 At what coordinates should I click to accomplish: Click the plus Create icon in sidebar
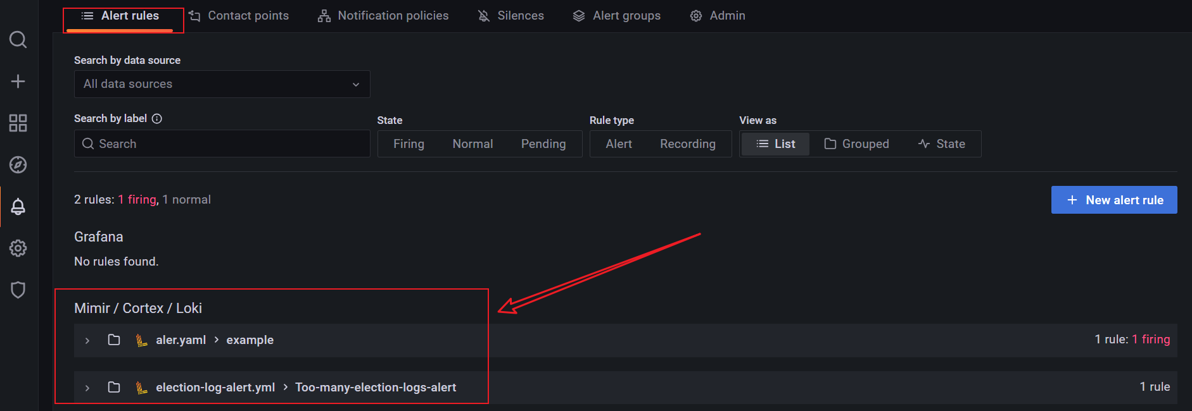coord(18,81)
